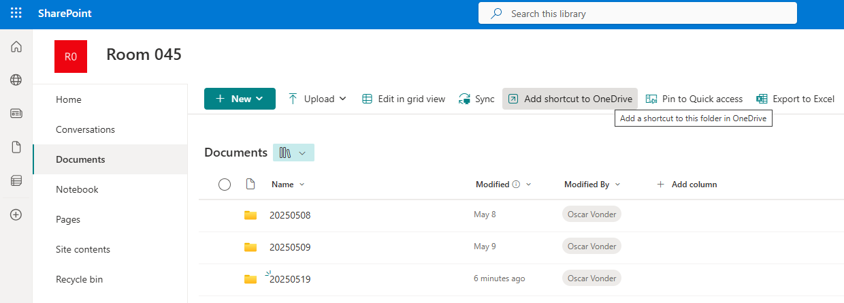The image size is (844, 303).
Task: Click the search magnifier icon
Action: [x=497, y=14]
